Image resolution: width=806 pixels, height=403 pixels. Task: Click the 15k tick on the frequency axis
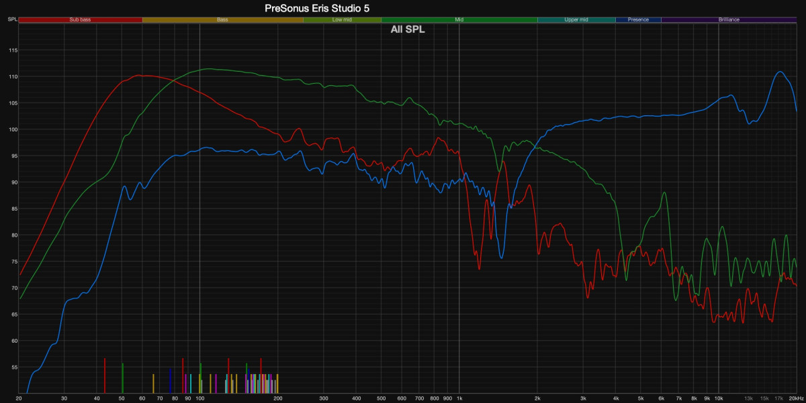click(764, 398)
